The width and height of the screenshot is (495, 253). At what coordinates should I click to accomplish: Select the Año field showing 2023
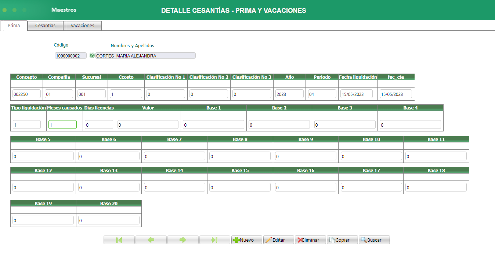[289, 94]
